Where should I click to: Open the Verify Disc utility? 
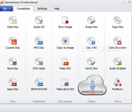click(92, 64)
